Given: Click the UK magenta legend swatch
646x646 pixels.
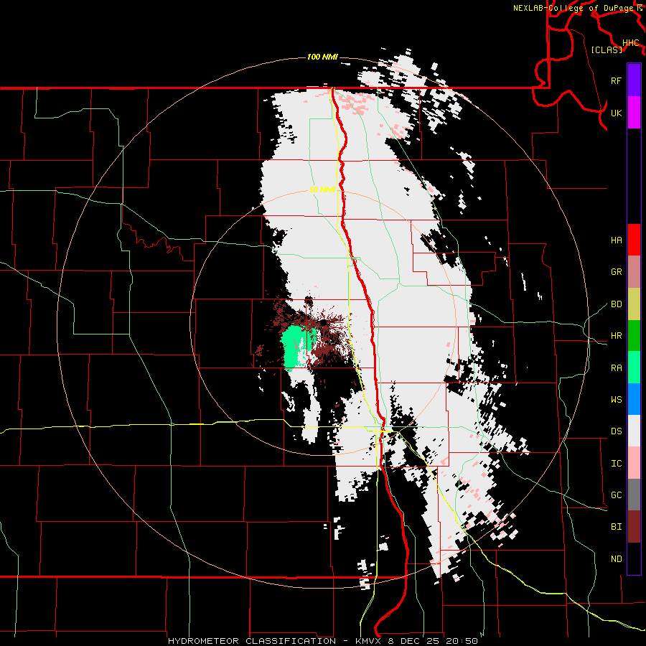Looking at the screenshot, I should (x=634, y=113).
